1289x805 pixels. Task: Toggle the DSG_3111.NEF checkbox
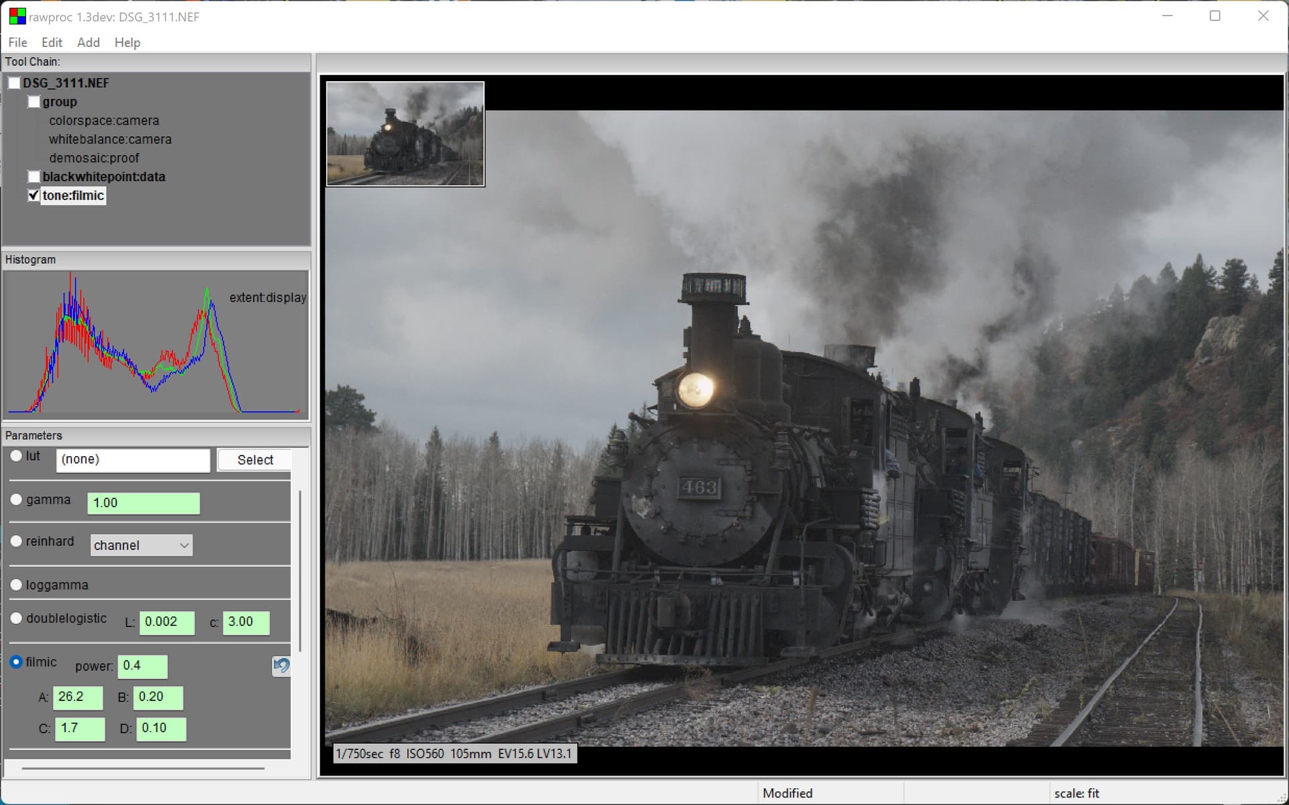click(15, 83)
